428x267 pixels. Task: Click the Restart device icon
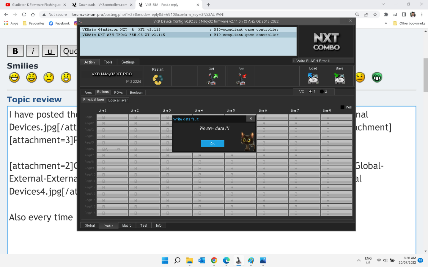point(158,79)
